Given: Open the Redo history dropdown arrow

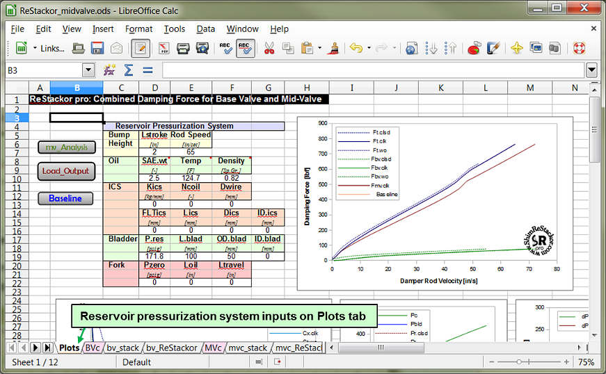Looking at the screenshot, I should [394, 48].
